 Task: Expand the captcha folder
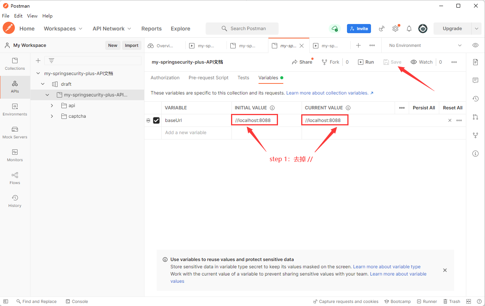click(52, 116)
